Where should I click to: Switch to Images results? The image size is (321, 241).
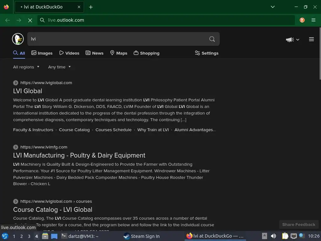coord(42,53)
